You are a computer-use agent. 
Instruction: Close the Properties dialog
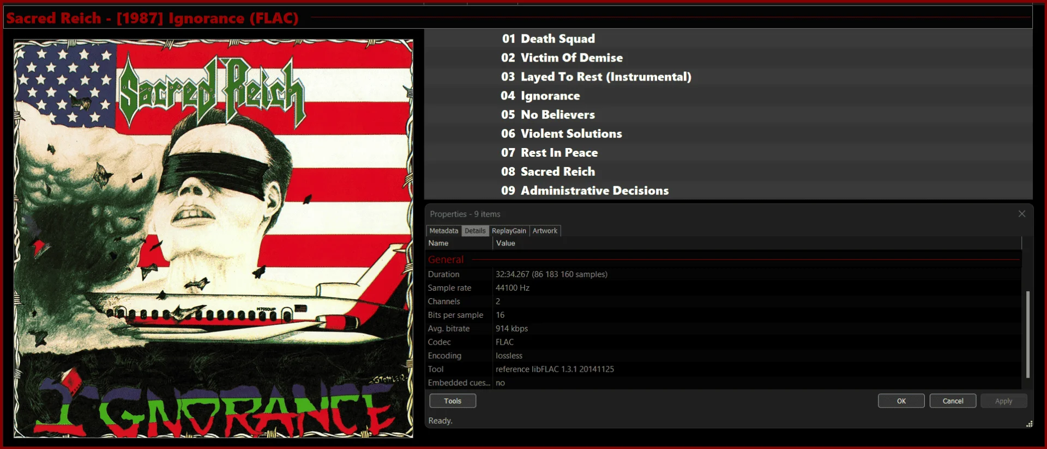1022,214
